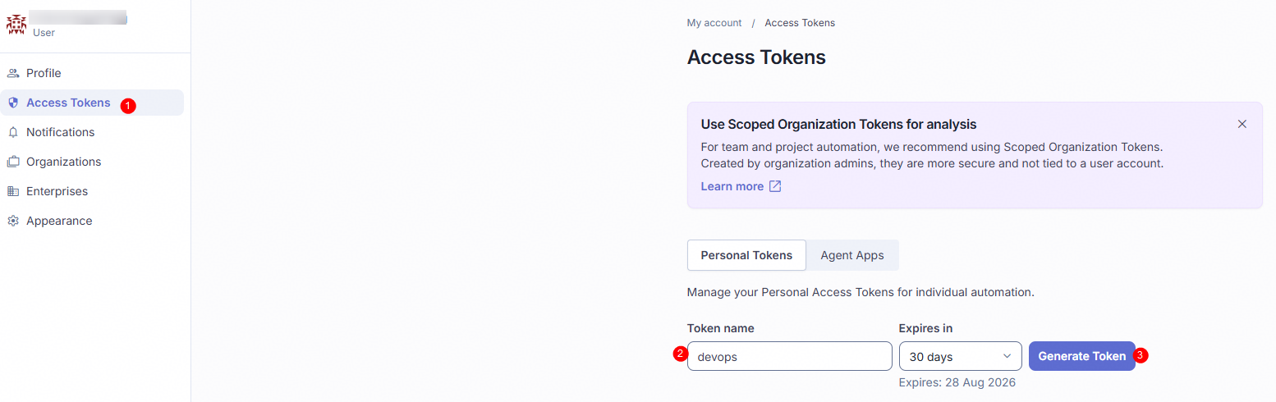1276x402 pixels.
Task: Follow the Learn more link
Action: pos(732,186)
